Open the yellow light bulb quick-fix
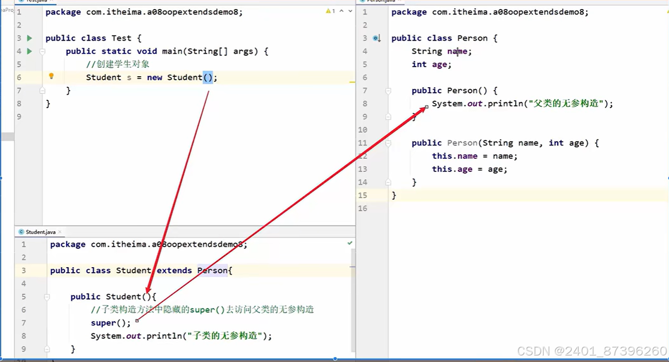Image resolution: width=669 pixels, height=362 pixels. click(51, 76)
